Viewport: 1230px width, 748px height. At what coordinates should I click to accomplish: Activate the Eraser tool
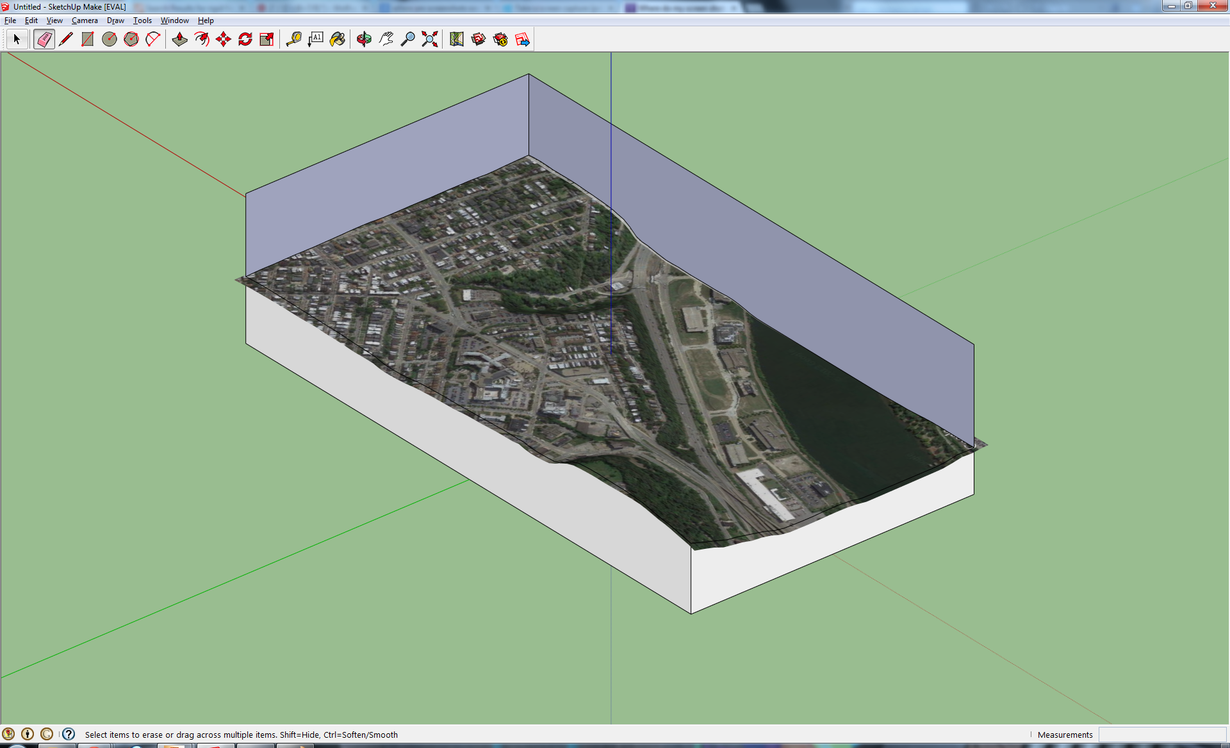(44, 40)
